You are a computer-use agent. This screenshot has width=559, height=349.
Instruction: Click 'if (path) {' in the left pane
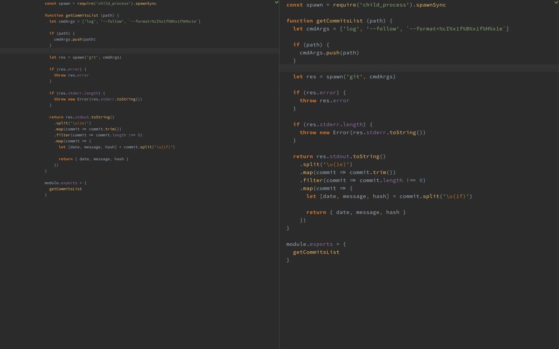point(62,33)
